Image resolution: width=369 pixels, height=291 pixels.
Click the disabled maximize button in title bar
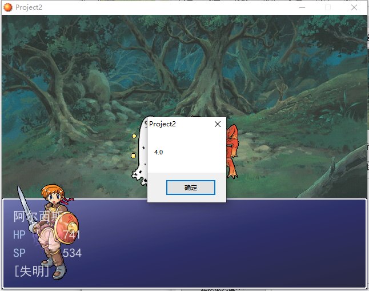[x=328, y=7]
